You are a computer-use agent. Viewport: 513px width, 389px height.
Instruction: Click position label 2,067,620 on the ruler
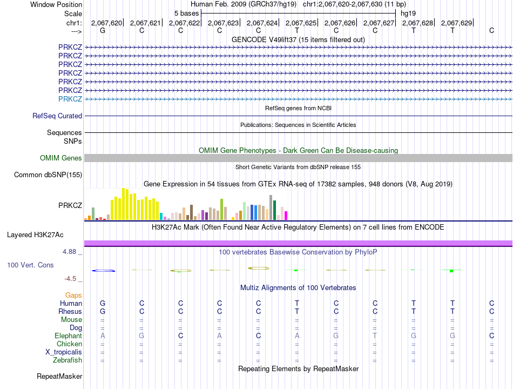coord(106,23)
